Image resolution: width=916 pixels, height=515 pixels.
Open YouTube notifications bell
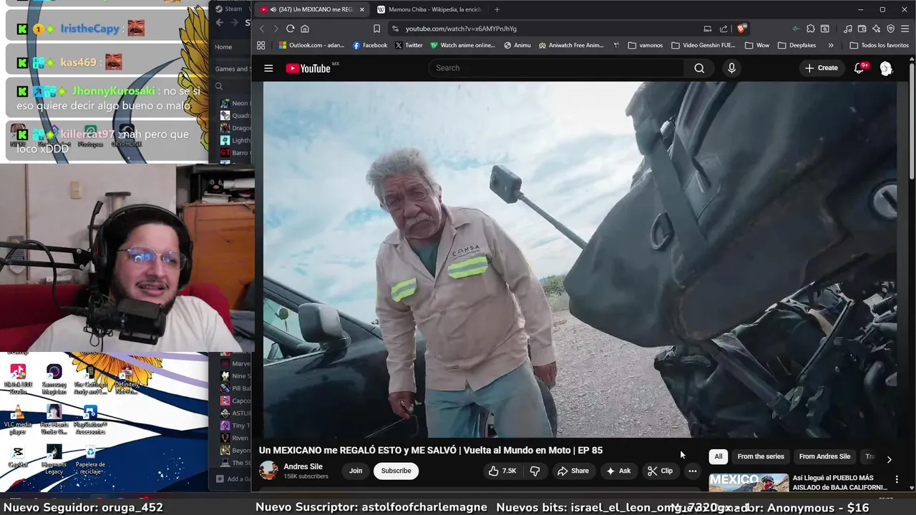coord(859,68)
